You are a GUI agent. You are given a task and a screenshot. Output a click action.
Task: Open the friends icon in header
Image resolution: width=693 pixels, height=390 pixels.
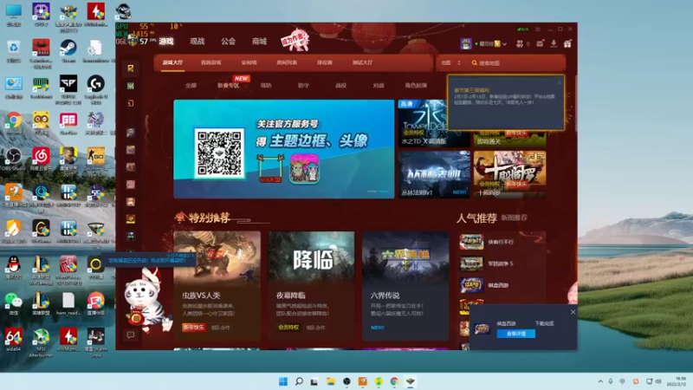click(x=520, y=43)
